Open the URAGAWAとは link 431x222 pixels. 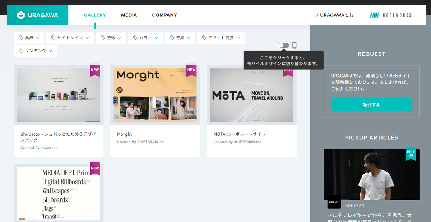coord(335,15)
